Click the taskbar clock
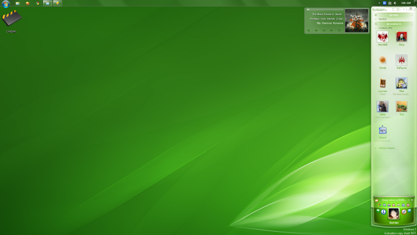The width and height of the screenshot is (417, 235). (x=406, y=3)
